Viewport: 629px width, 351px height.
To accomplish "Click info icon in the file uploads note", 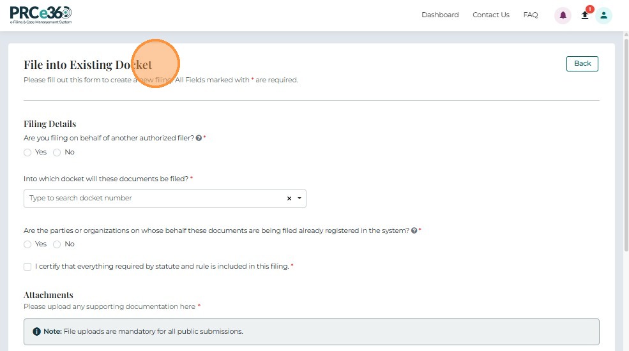I will tap(36, 332).
